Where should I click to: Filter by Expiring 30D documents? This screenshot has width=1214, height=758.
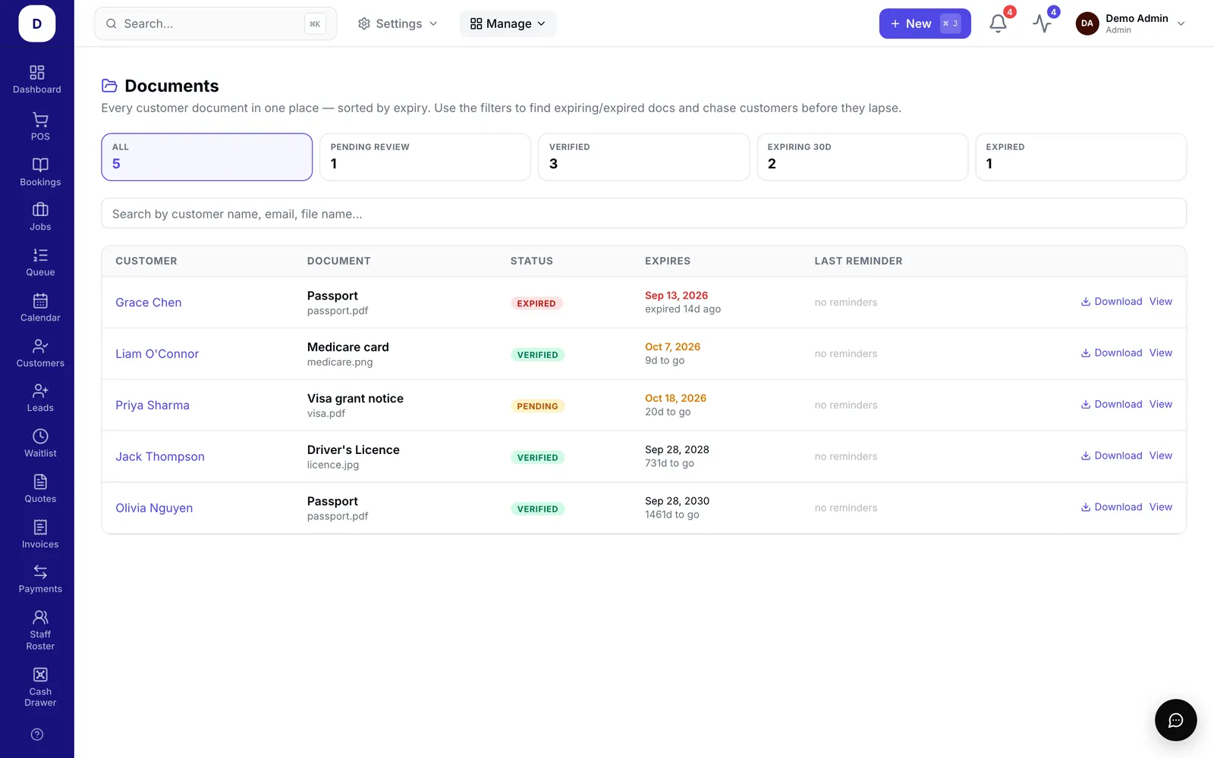click(863, 157)
